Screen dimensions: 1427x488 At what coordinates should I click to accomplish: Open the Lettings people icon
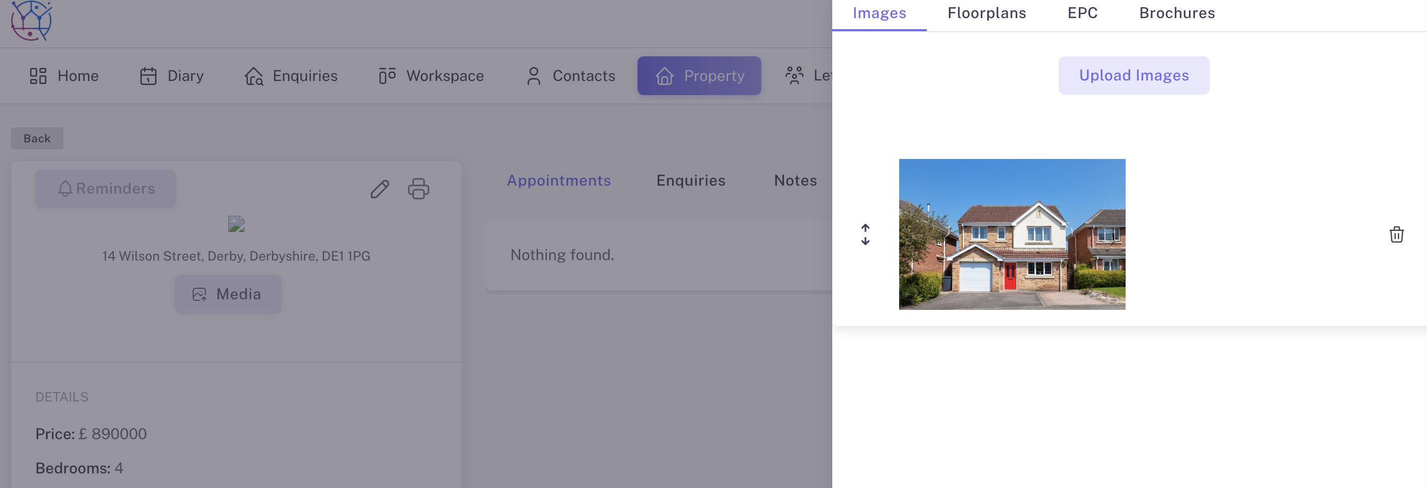point(795,76)
